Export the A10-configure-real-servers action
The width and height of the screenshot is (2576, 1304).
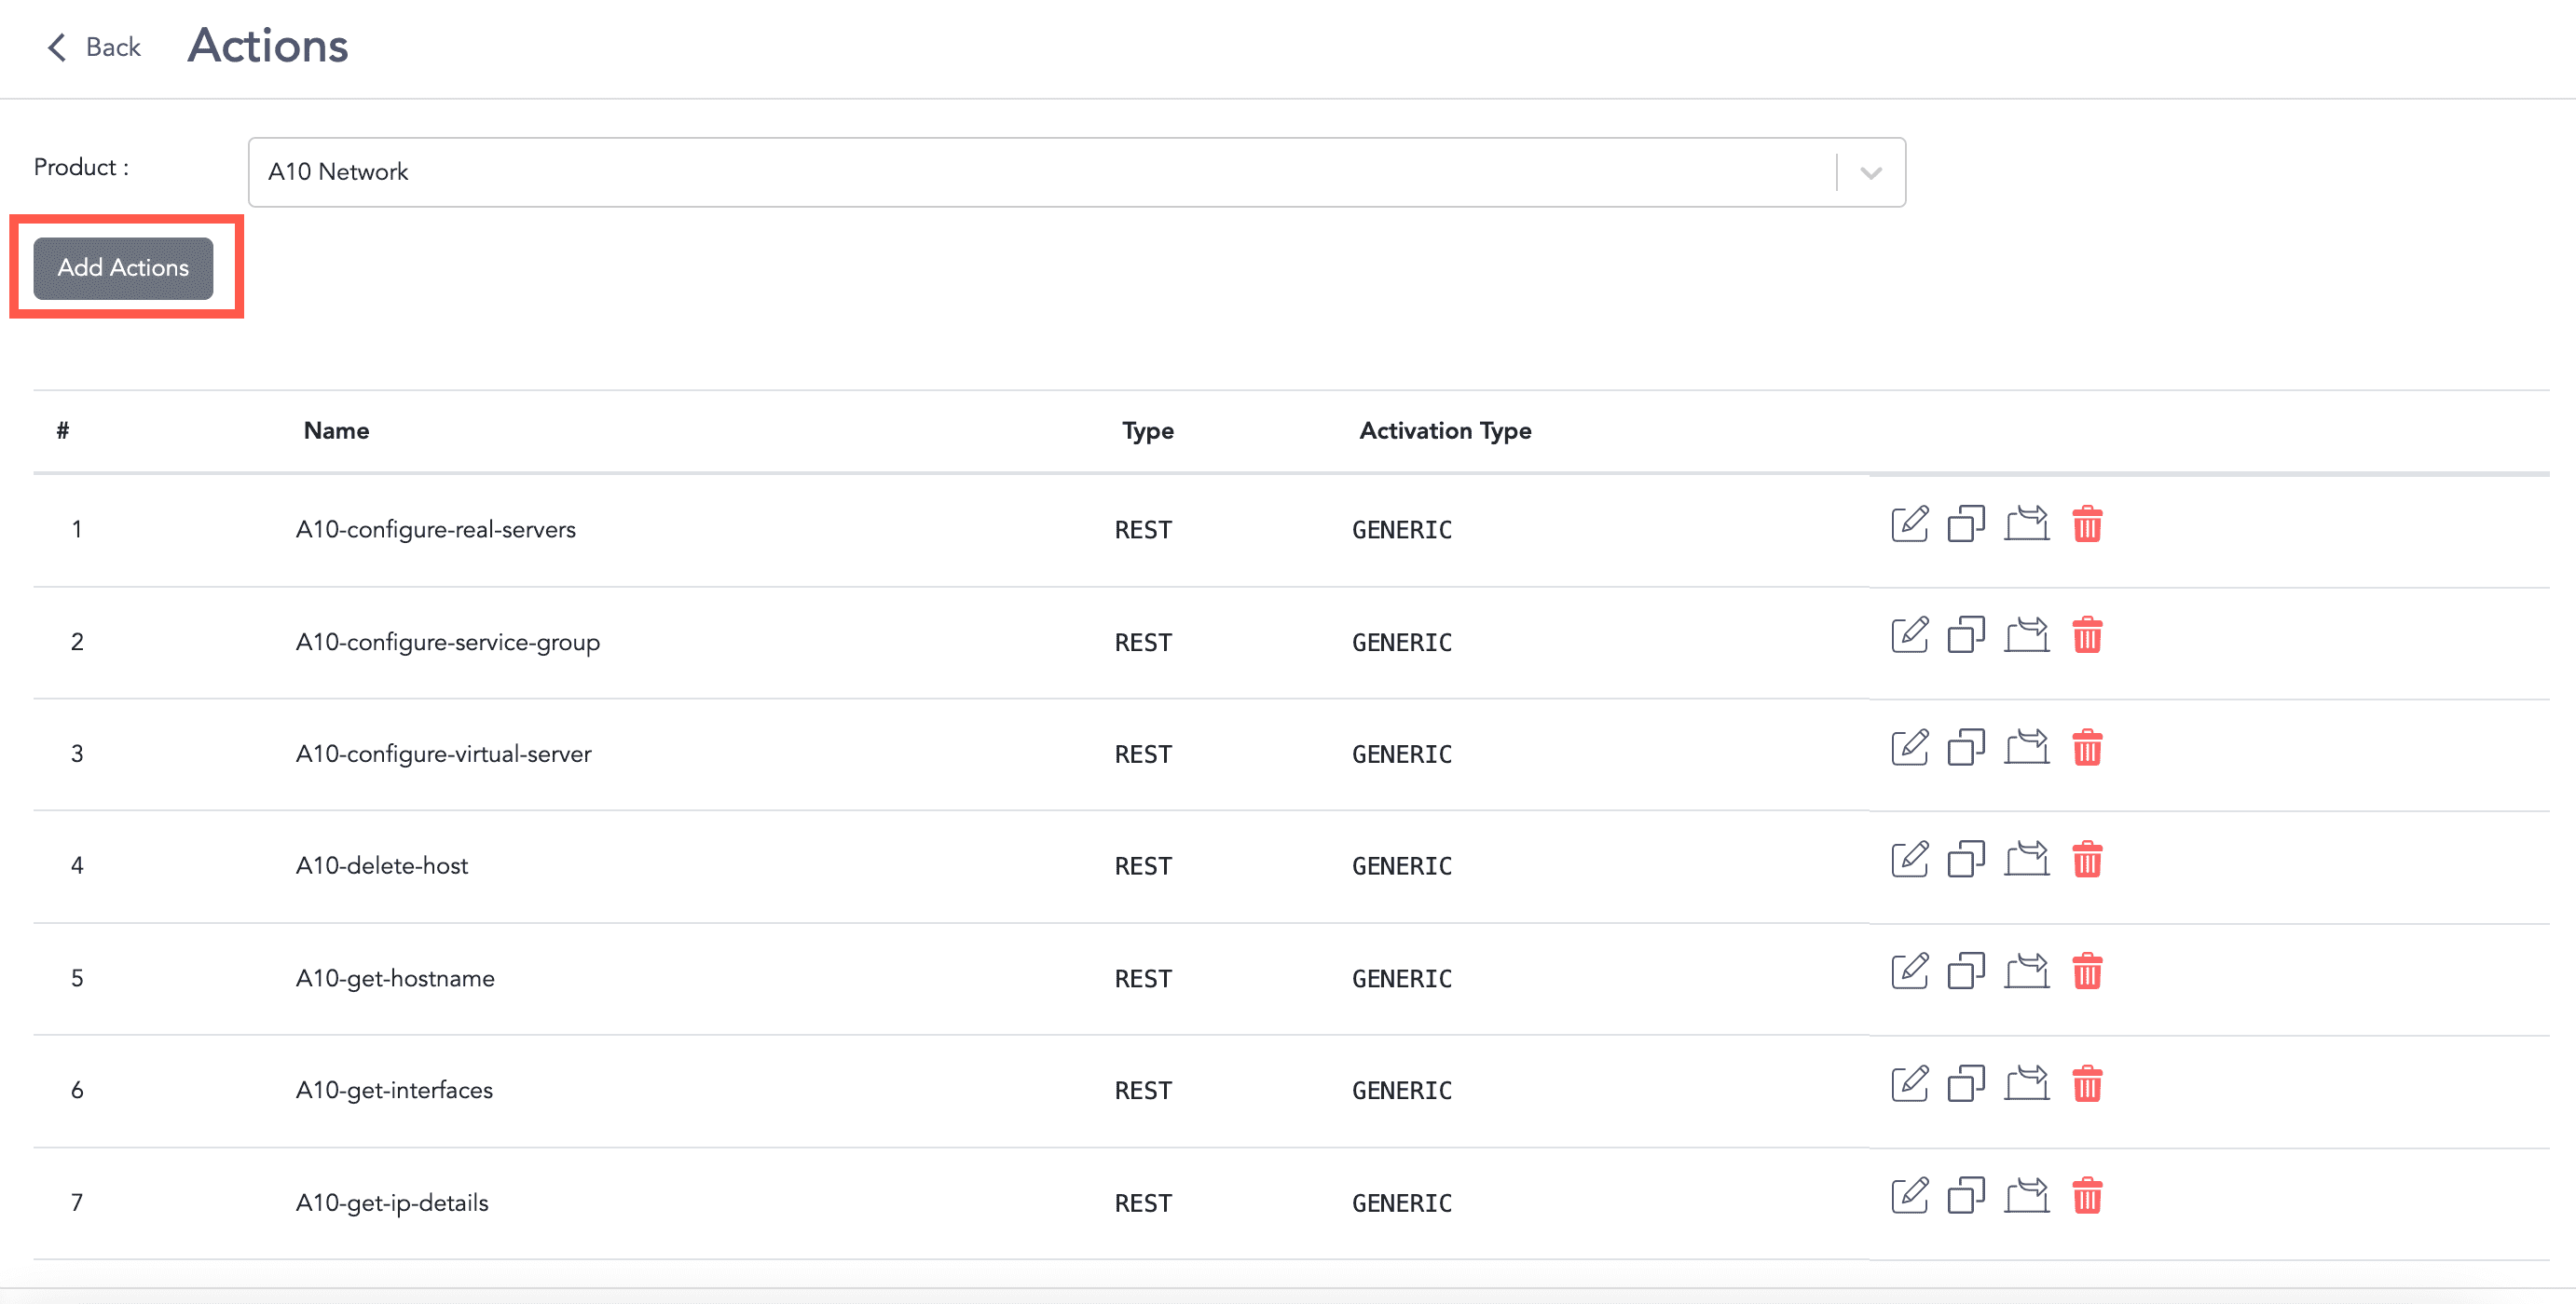click(x=2027, y=523)
